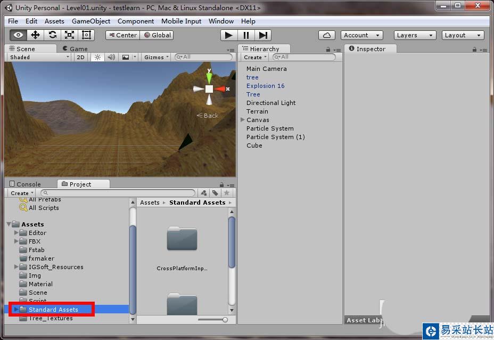
Task: Open the Mobile Input menu
Action: point(181,21)
